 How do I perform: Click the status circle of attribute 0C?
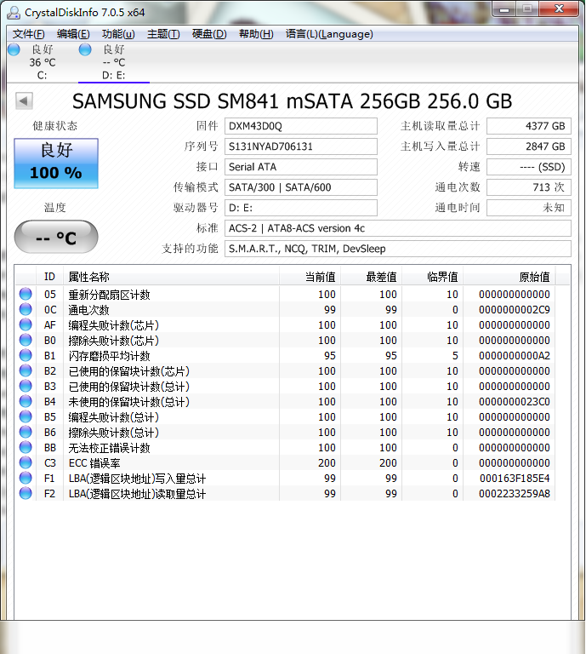coord(26,309)
